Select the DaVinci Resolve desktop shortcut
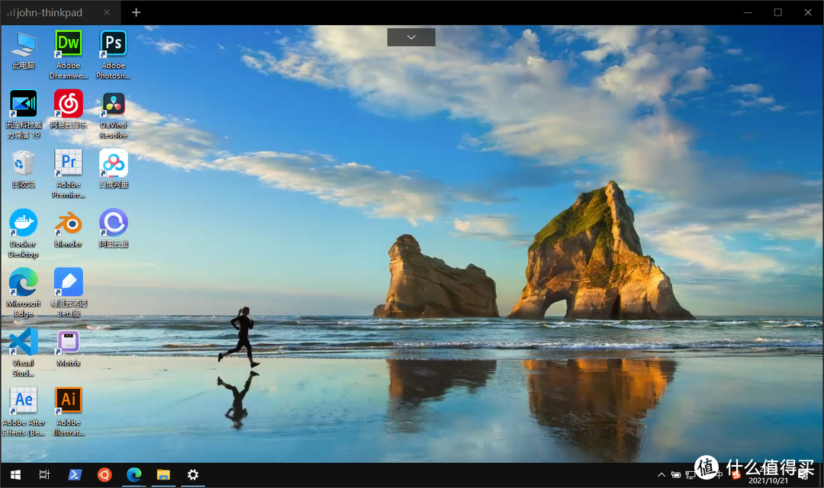Image resolution: width=824 pixels, height=488 pixels. click(114, 114)
